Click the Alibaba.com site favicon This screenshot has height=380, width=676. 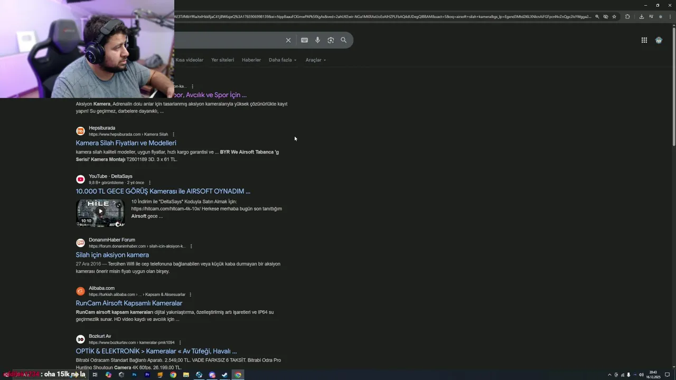(80, 291)
